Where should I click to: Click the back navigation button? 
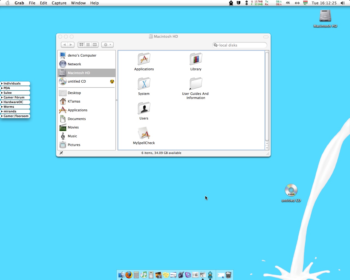pyautogui.click(x=65, y=45)
